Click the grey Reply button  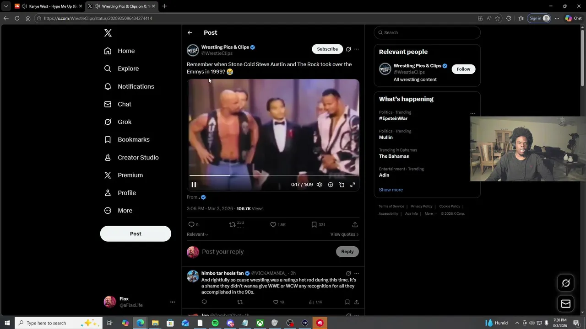[x=347, y=252]
